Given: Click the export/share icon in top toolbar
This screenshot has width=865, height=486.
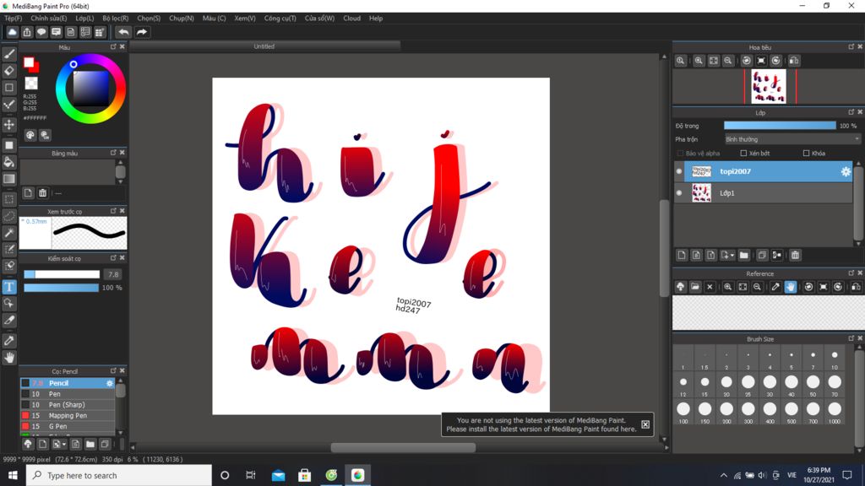Looking at the screenshot, I should [27, 32].
